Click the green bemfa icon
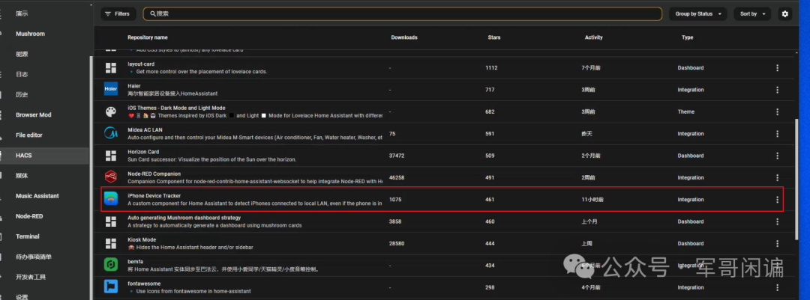Screen dimensions: 810x300 click(111, 266)
